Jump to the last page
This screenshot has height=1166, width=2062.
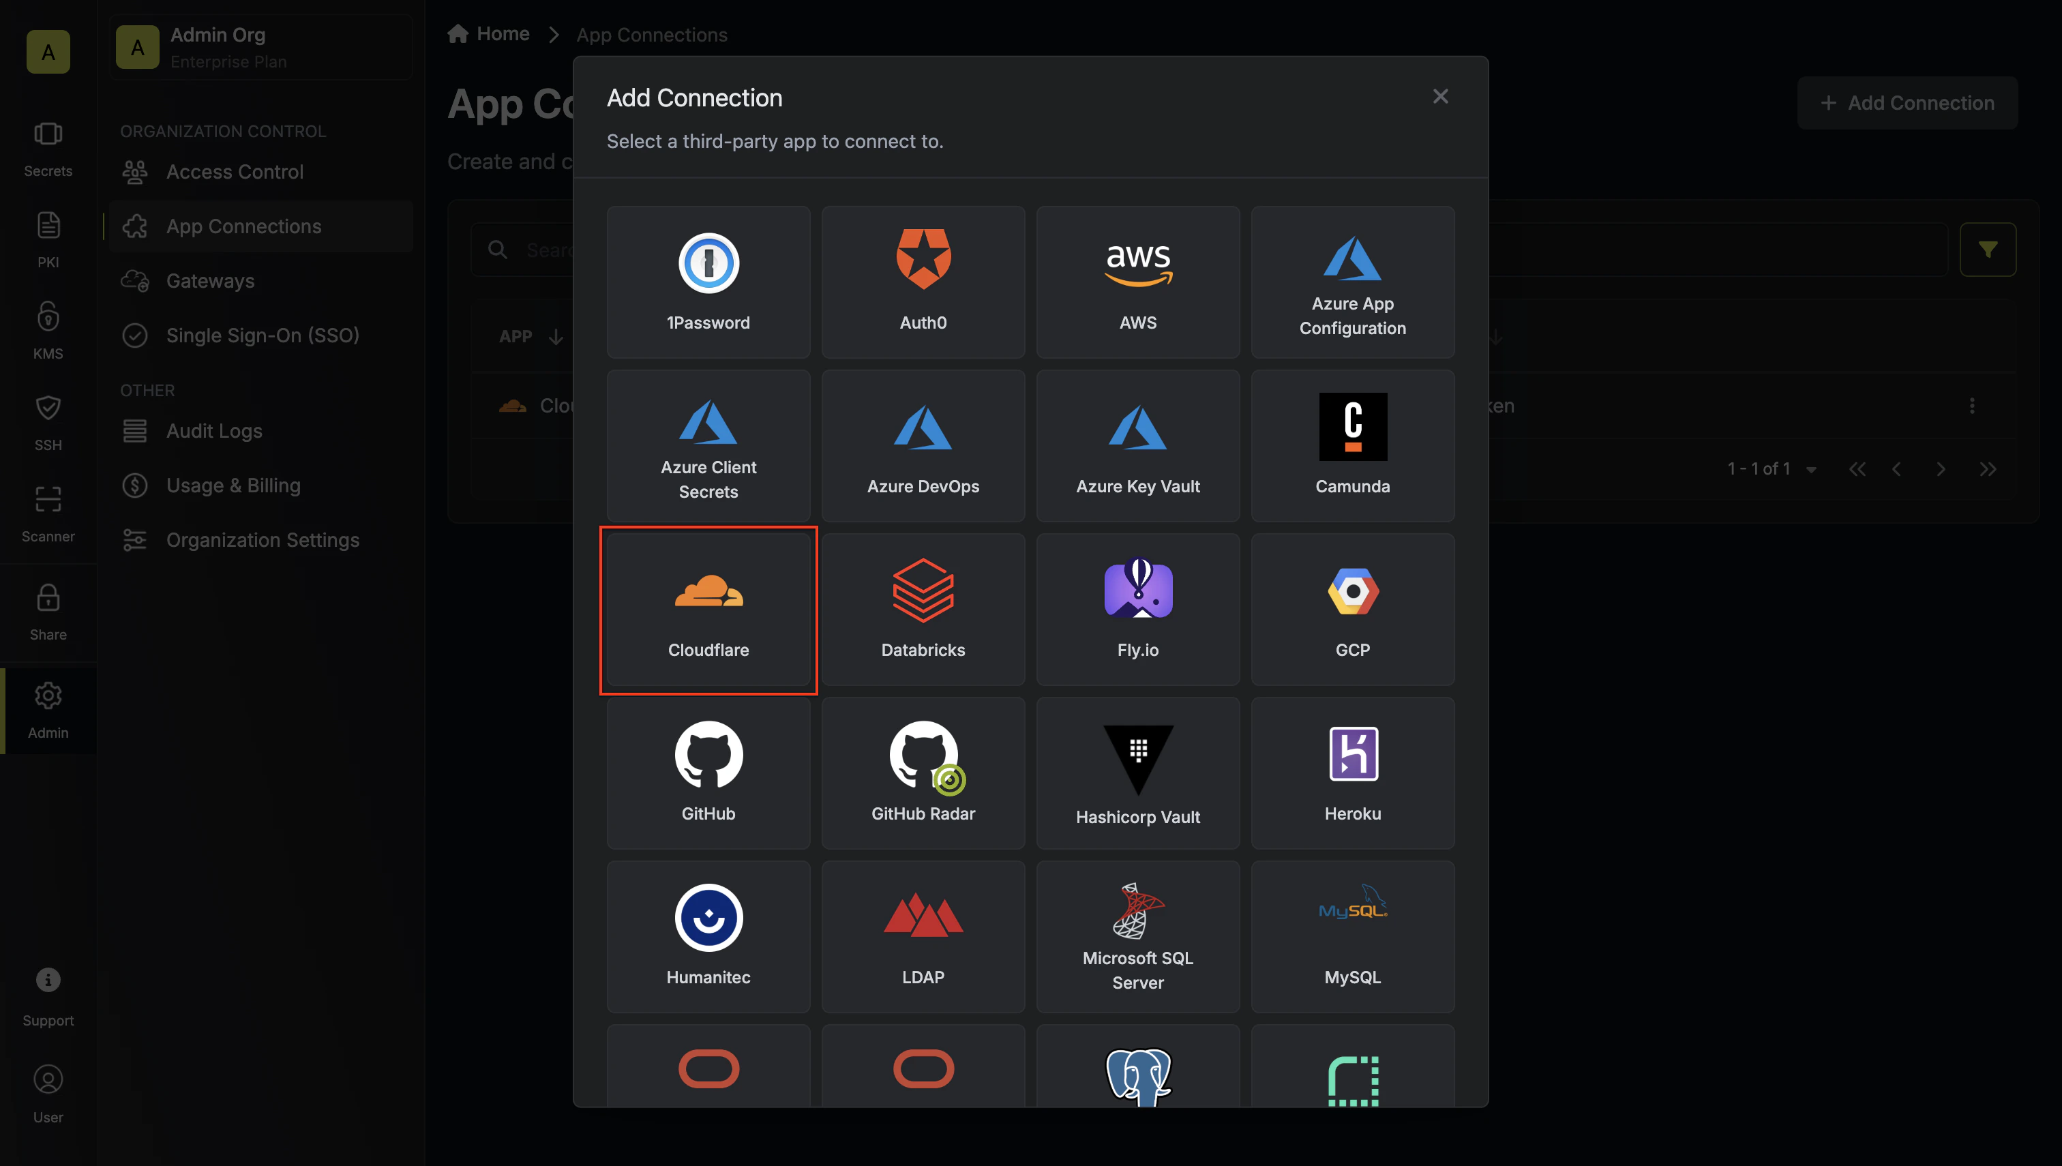pyautogui.click(x=1987, y=469)
